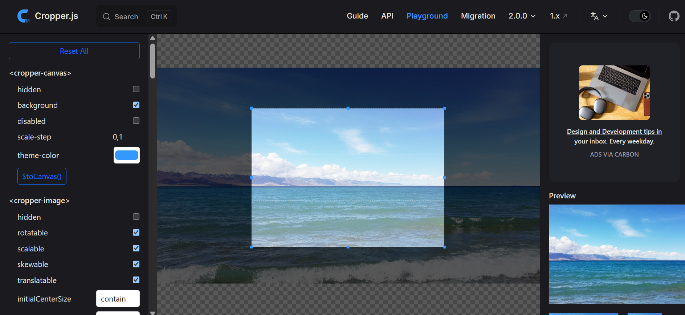This screenshot has height=315, width=685.
Task: Click the <cropper-image> section heading
Action: (39, 201)
